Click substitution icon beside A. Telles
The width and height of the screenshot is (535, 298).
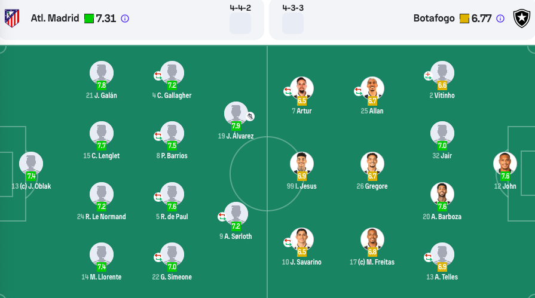pyautogui.click(x=428, y=257)
